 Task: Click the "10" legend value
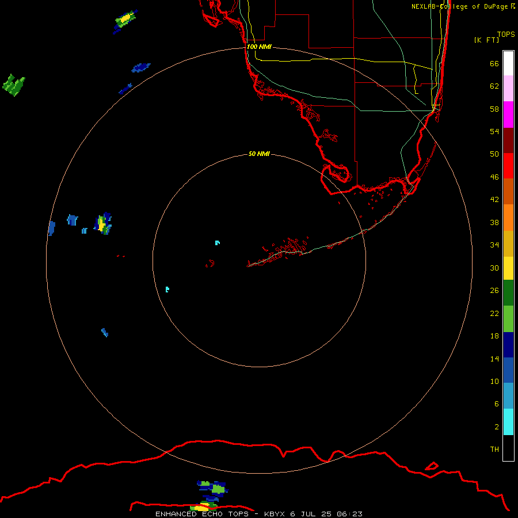tap(494, 382)
